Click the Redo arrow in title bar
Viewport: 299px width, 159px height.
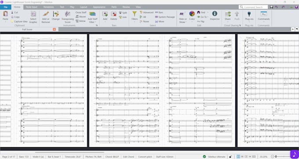click(283, 7)
